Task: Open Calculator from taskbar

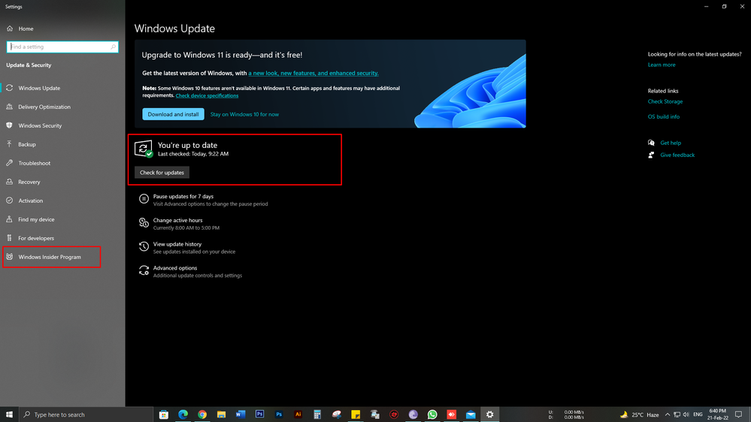Action: click(x=317, y=414)
